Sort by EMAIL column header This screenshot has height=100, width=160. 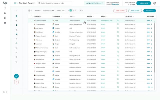tap(104, 16)
